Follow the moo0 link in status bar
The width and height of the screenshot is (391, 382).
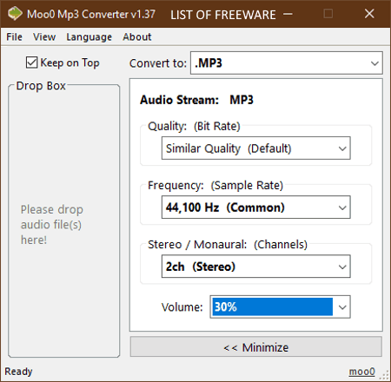(x=361, y=372)
